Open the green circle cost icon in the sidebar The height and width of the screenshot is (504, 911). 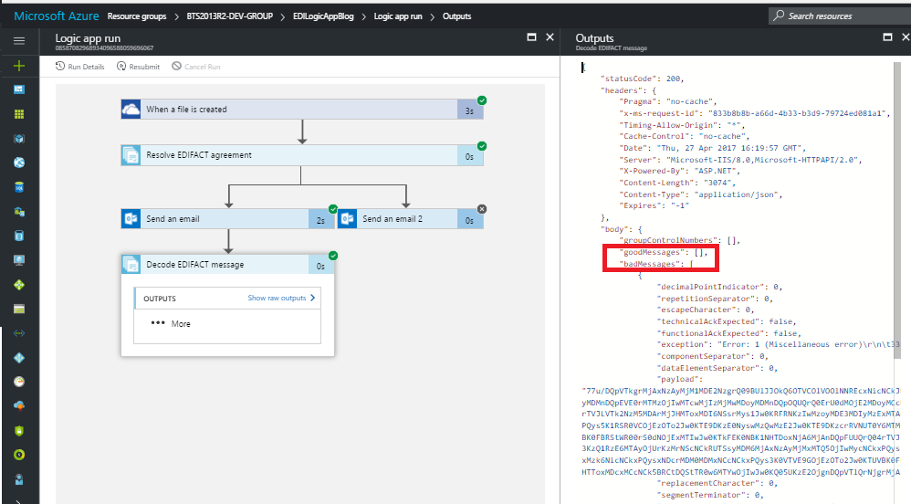pos(19,455)
